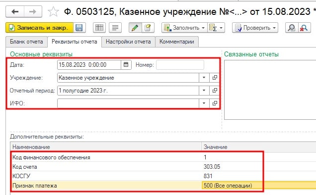The width and height of the screenshot is (316, 195).
Task: Switch to the Комментарии tab
Action: coord(177,42)
